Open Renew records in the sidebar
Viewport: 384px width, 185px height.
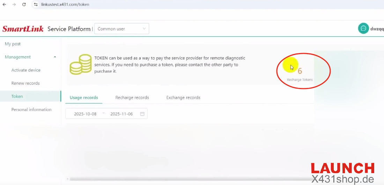25,83
